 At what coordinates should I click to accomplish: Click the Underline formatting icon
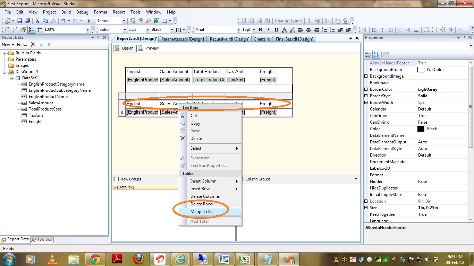pyautogui.click(x=277, y=30)
